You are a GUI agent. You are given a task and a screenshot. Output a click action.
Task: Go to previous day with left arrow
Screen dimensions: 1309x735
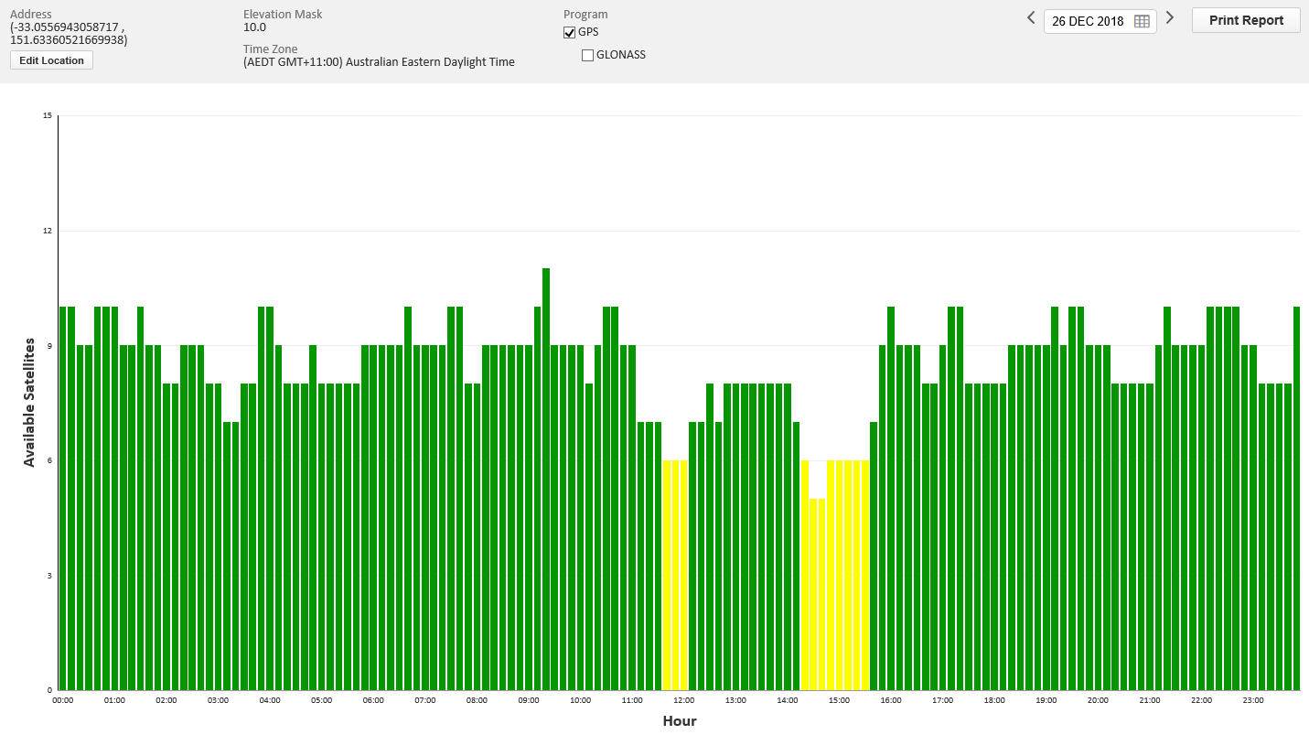point(1031,18)
